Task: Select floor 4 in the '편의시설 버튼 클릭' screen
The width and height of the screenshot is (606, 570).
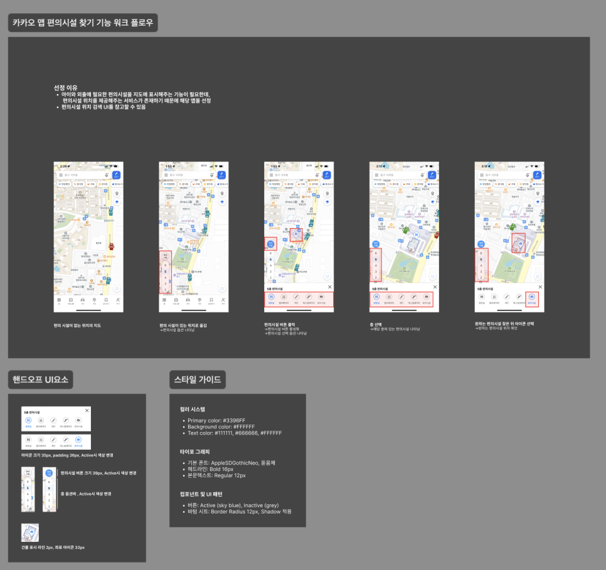Action: click(x=270, y=265)
